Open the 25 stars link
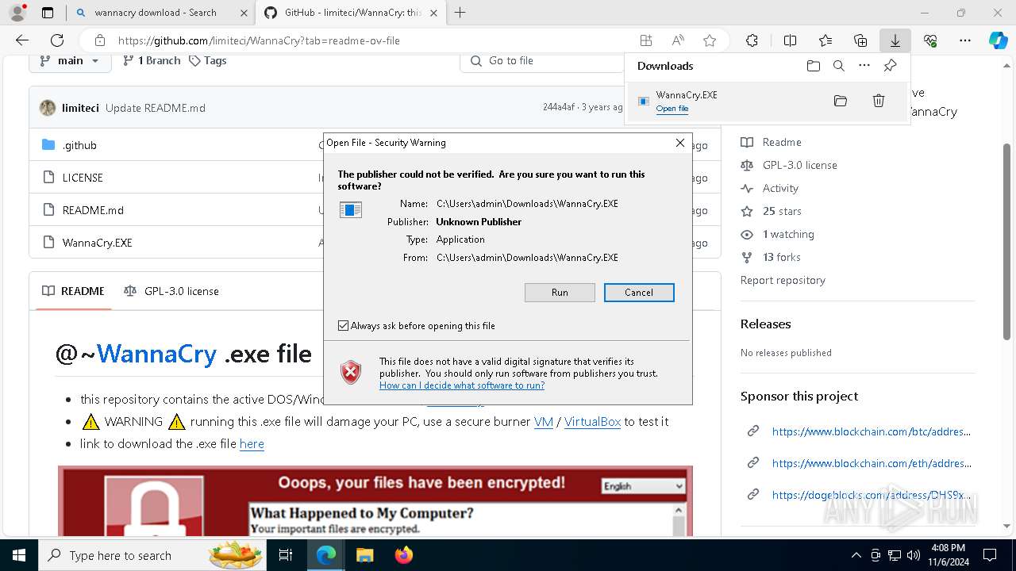The height and width of the screenshot is (571, 1016). (772, 211)
